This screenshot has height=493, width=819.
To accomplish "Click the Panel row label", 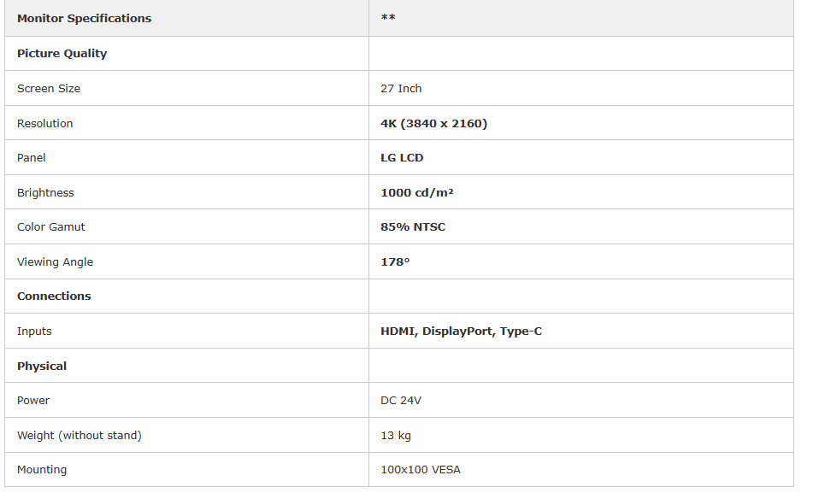I will [x=32, y=157].
